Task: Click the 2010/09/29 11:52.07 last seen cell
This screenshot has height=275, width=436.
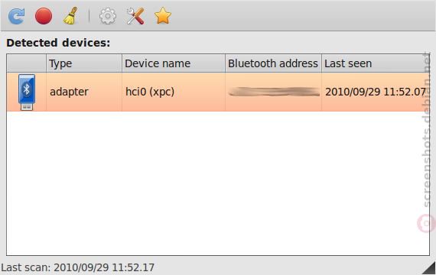Action: 376,92
